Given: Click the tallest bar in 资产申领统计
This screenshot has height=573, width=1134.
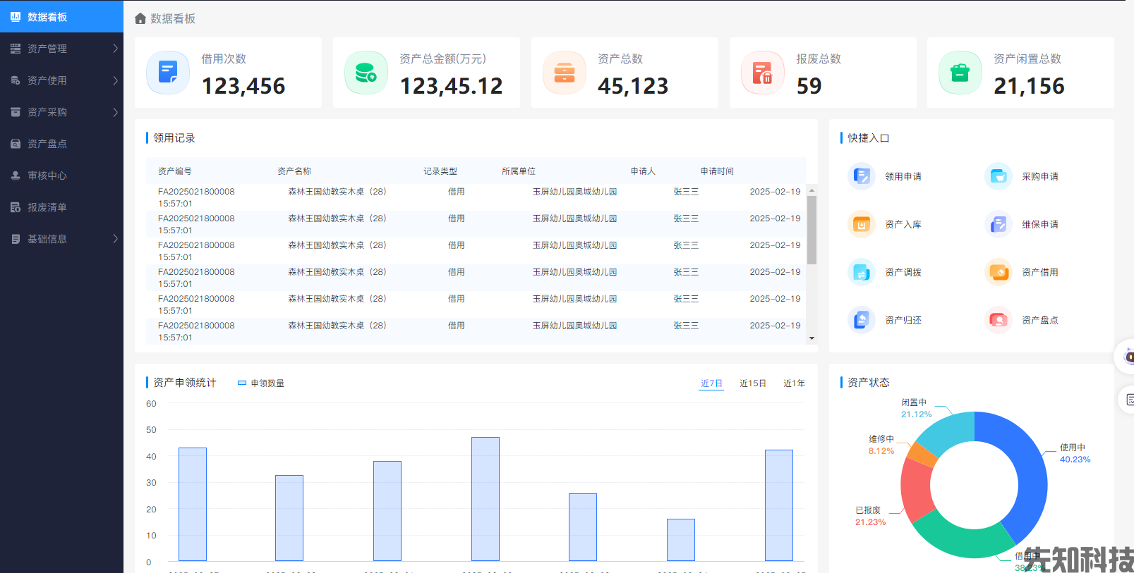Looking at the screenshot, I should click(x=485, y=499).
